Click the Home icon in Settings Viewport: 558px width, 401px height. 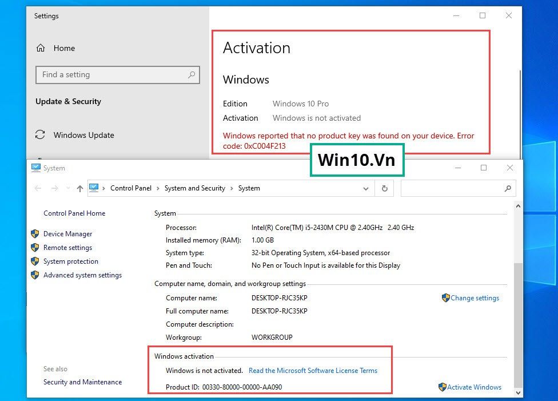click(x=41, y=48)
